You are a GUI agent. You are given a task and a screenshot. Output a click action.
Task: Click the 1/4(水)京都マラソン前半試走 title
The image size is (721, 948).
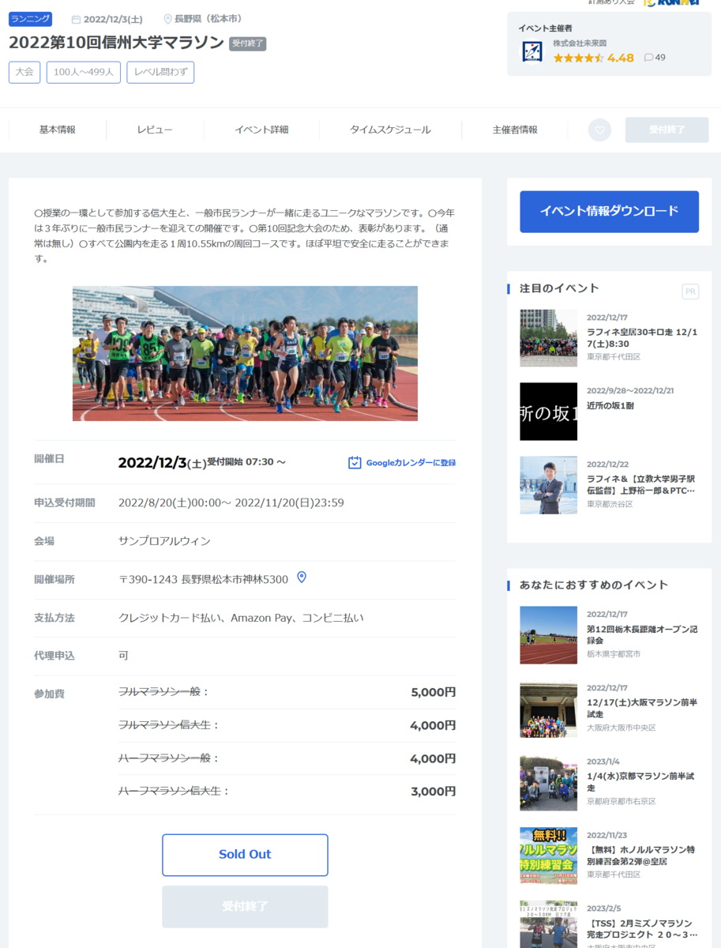tap(640, 782)
